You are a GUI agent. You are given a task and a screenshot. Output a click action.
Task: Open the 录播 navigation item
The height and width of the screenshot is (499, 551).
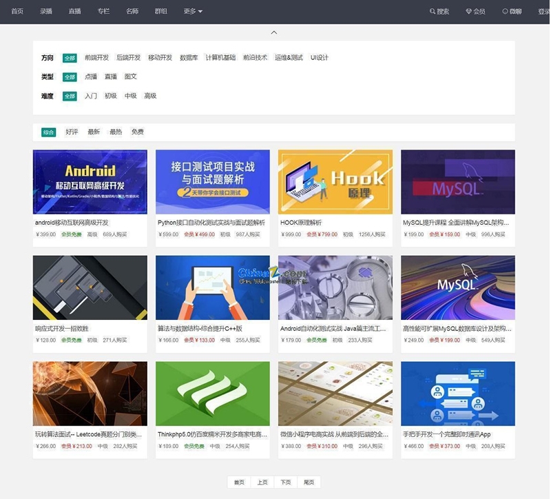tap(46, 11)
